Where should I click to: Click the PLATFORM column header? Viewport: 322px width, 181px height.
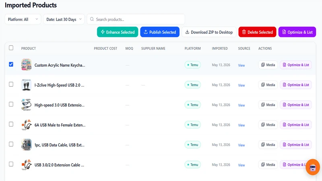pos(193,48)
